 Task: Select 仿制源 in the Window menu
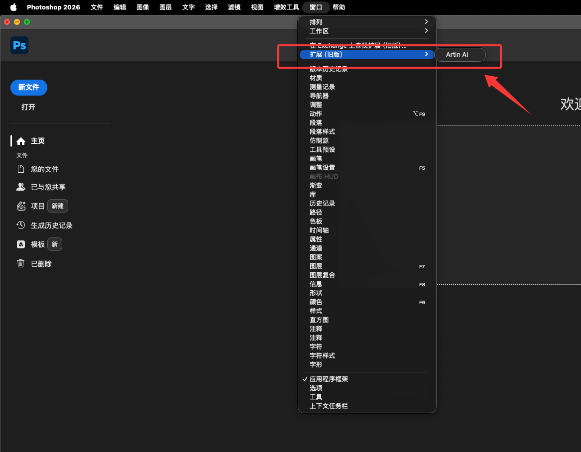367,140
